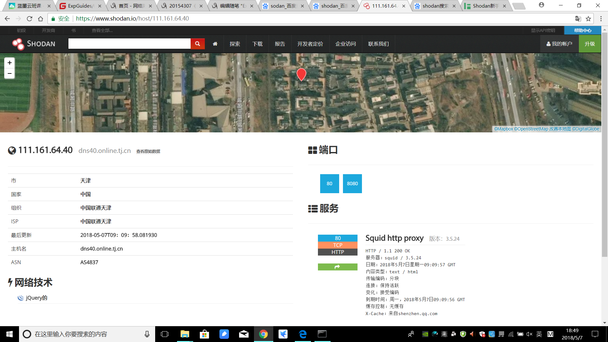608x342 pixels.
Task: Click the 英 input language indicator
Action: click(x=539, y=334)
